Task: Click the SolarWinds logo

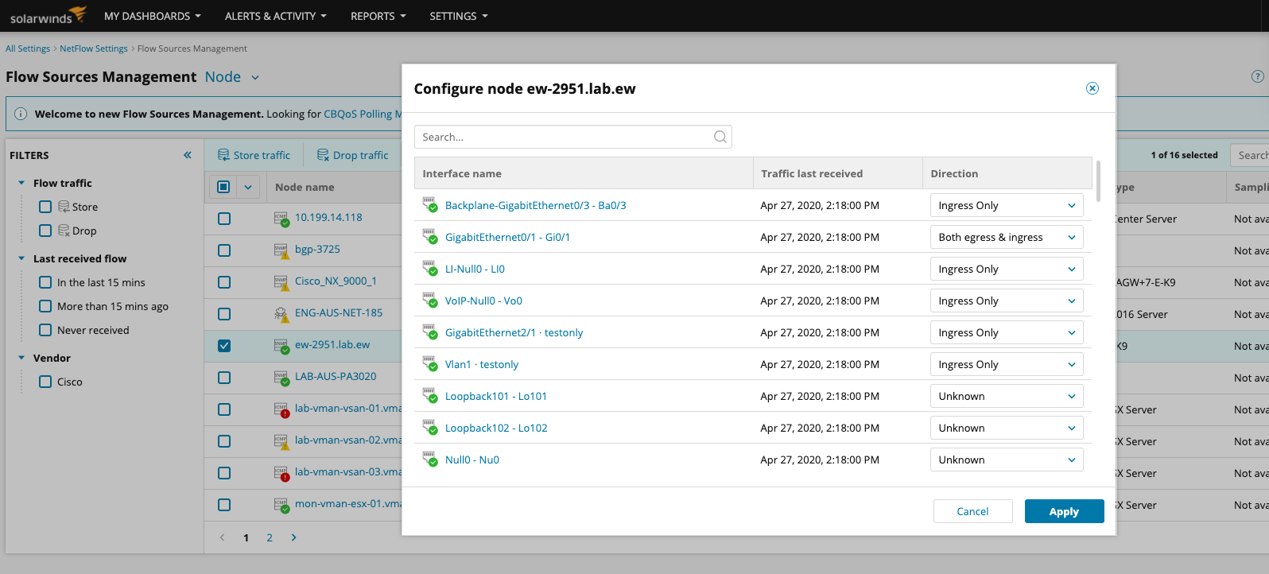Action: pos(48,15)
